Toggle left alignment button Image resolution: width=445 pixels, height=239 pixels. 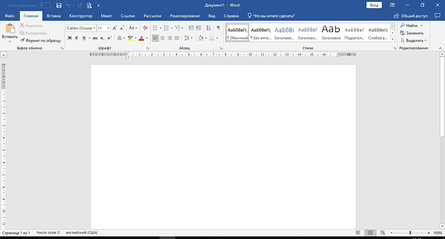[x=155, y=38]
